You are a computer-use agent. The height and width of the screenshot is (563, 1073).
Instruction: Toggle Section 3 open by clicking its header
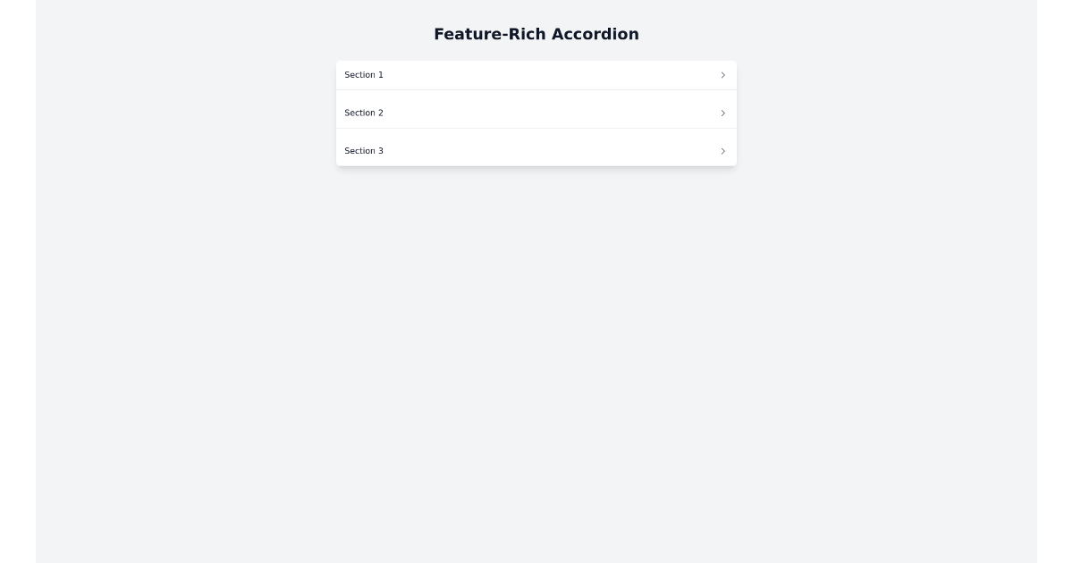536,151
